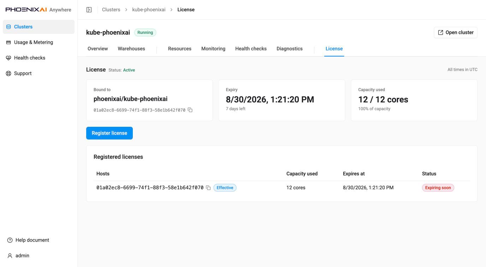This screenshot has height=267, width=486.
Task: Click the host ID text in Bound to card
Action: 140,110
